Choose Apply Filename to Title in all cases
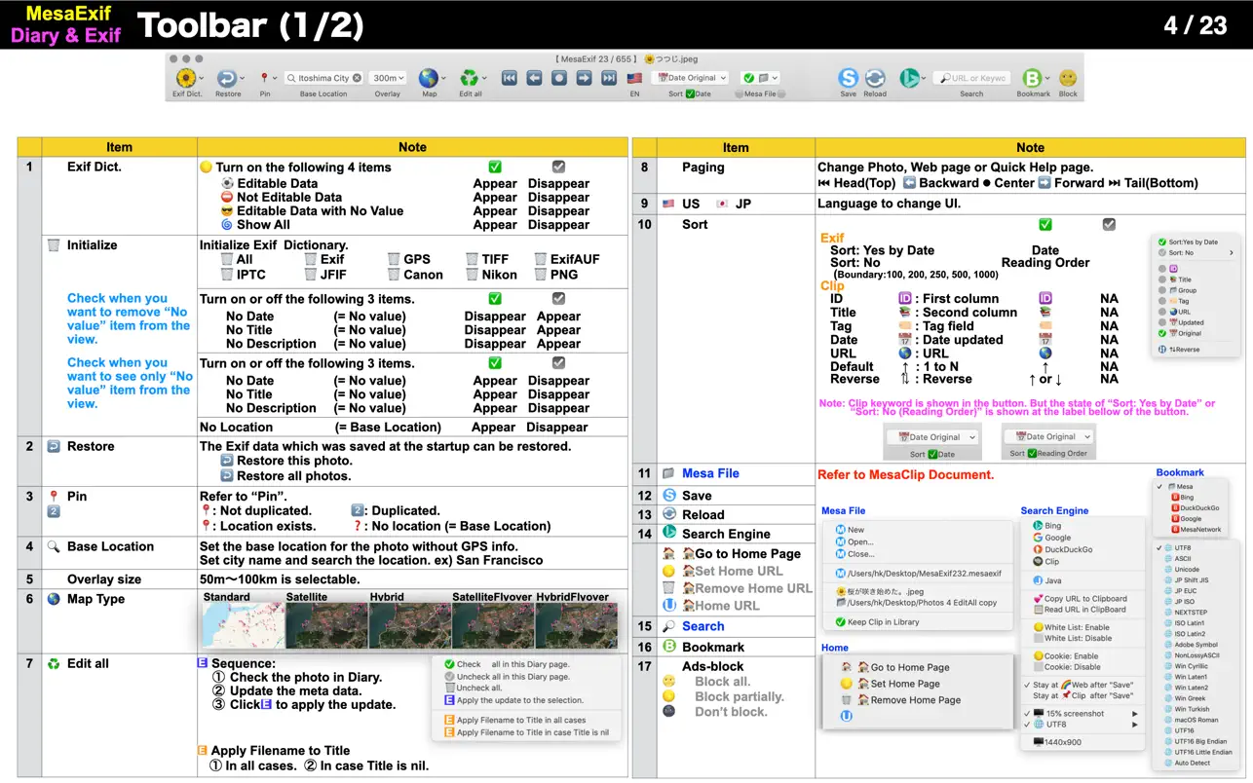Screen dimensions: 1253x783 514,721
